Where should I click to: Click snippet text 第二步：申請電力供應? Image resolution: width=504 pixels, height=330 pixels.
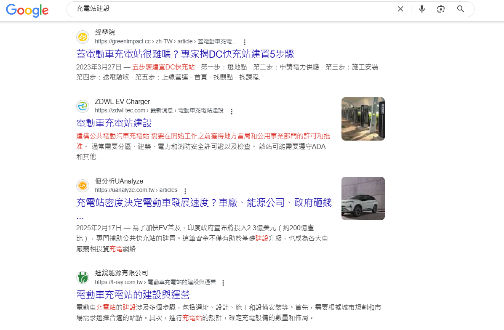[x=286, y=67]
